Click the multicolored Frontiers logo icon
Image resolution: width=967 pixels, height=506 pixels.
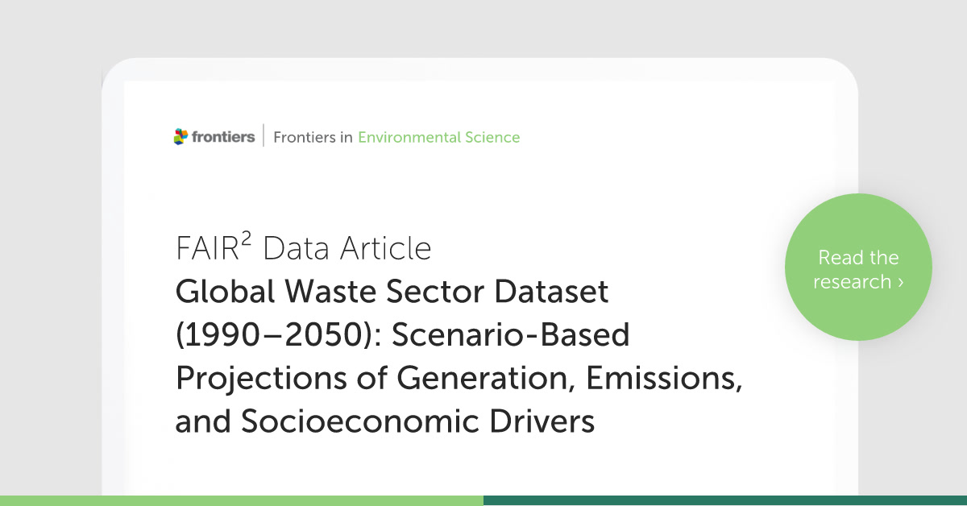click(x=181, y=137)
